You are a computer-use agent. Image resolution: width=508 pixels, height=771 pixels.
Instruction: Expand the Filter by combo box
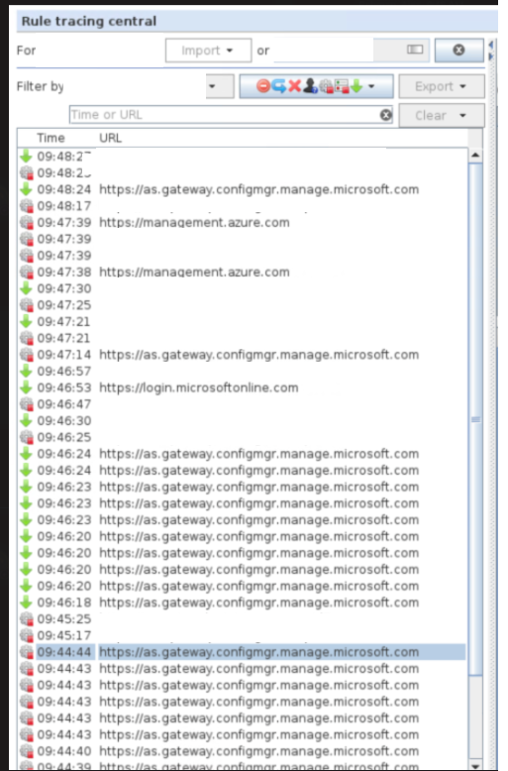[x=219, y=86]
